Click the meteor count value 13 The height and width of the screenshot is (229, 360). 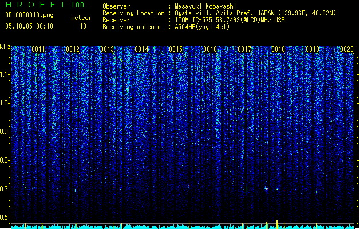pos(83,26)
